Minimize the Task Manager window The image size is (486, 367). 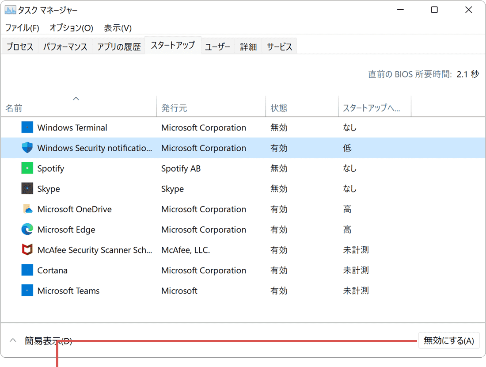click(400, 10)
